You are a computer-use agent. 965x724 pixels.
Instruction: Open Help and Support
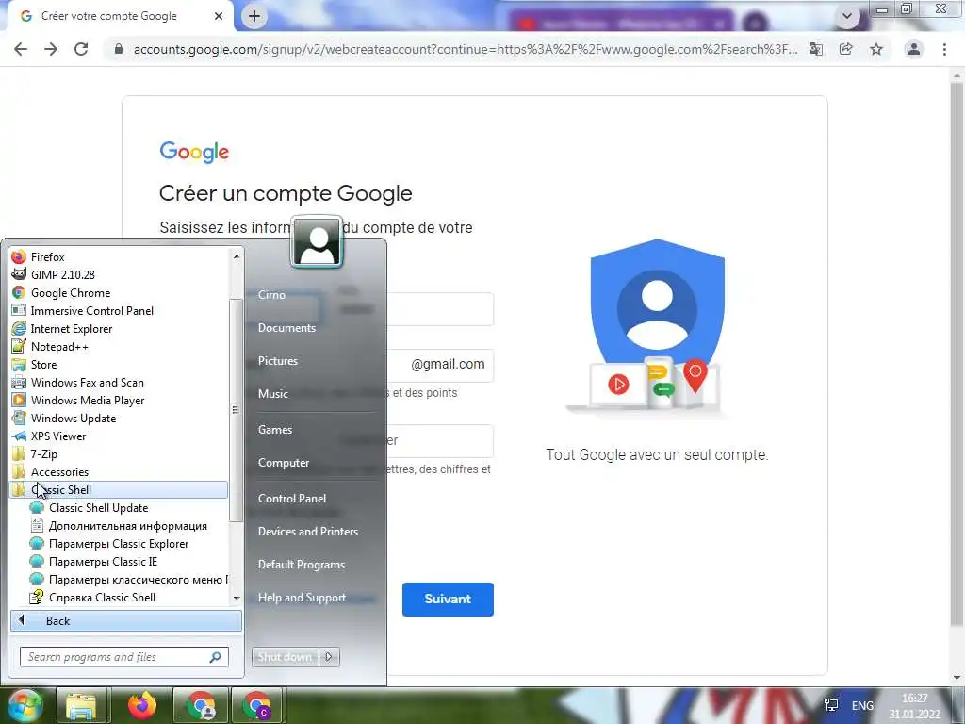tap(302, 597)
